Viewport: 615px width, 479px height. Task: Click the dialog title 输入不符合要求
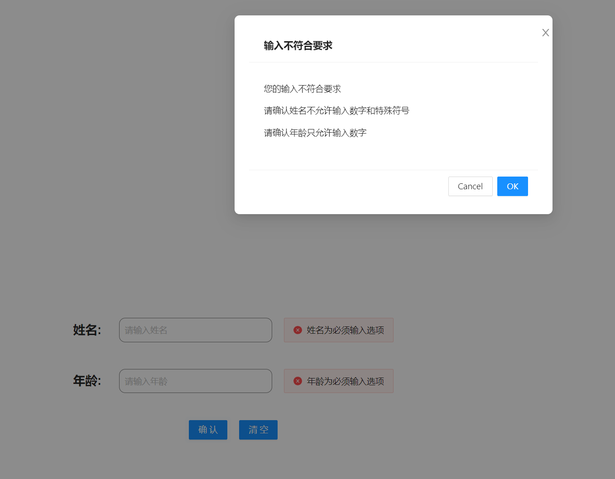(298, 46)
